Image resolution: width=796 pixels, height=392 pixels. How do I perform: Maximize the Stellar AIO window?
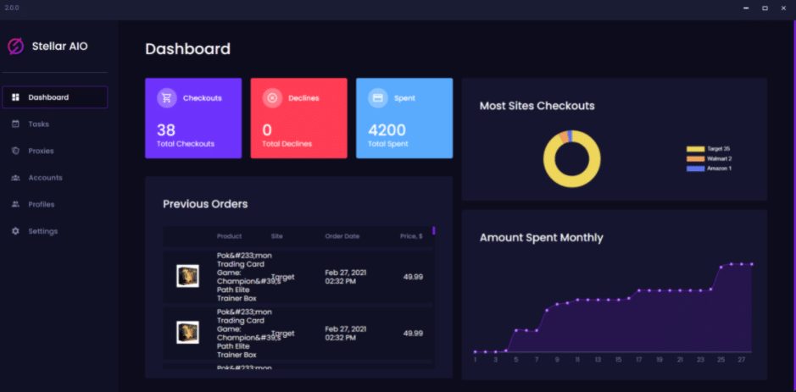tap(765, 8)
